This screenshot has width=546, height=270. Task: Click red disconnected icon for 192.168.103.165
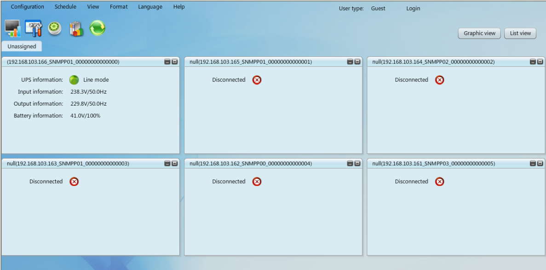tap(257, 80)
